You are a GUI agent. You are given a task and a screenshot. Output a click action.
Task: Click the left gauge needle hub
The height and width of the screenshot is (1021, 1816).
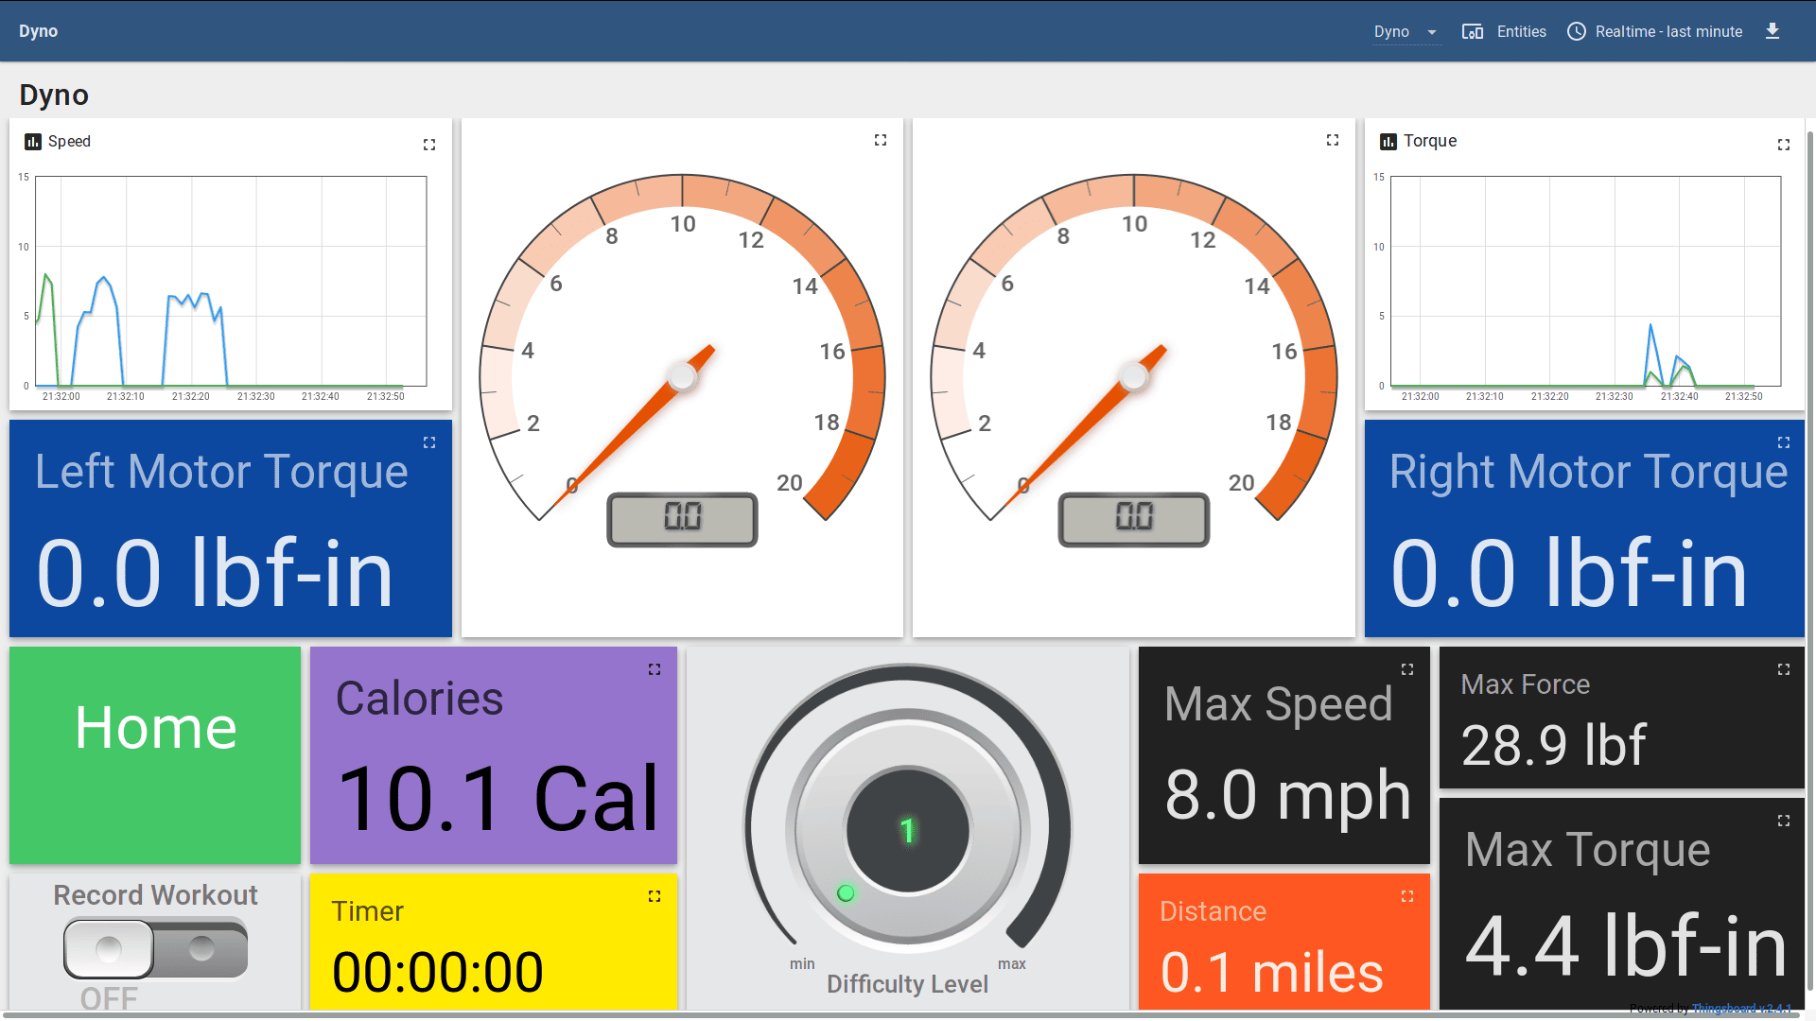click(x=682, y=376)
